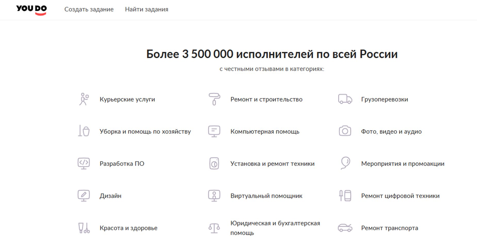Click the paint roller icon
The image size is (477, 252).
(x=214, y=99)
